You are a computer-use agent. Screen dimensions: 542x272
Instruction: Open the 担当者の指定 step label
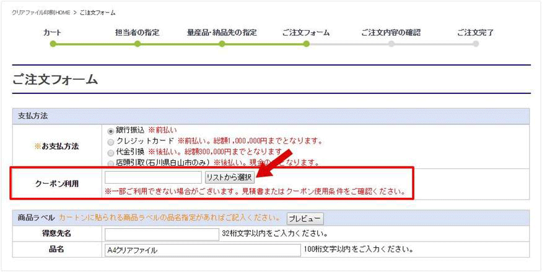(x=137, y=33)
